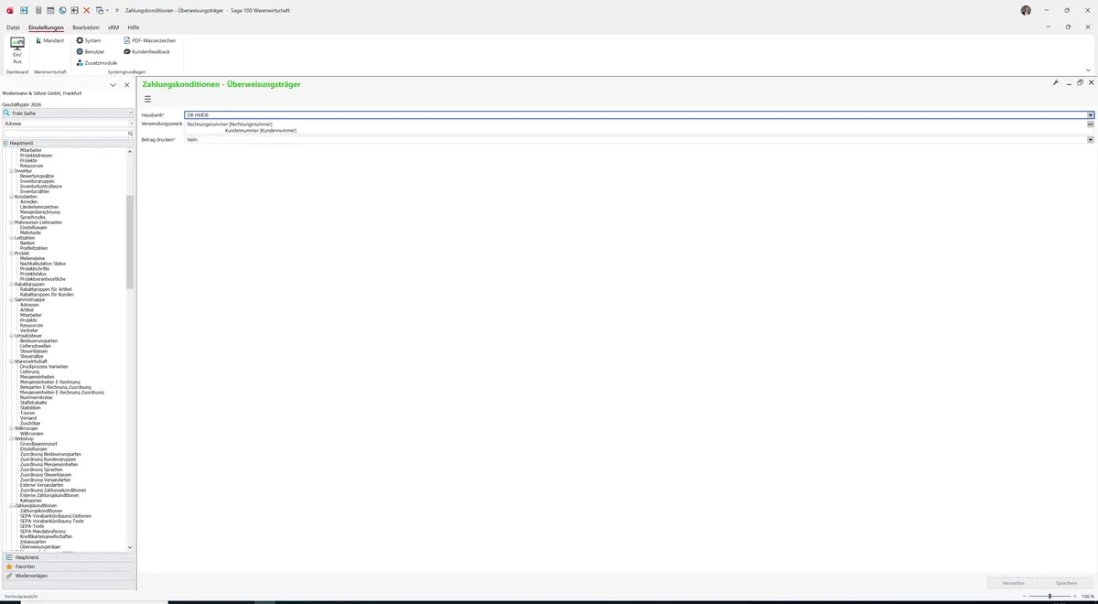Open the Datei menu
The width and height of the screenshot is (1098, 604).
13,27
